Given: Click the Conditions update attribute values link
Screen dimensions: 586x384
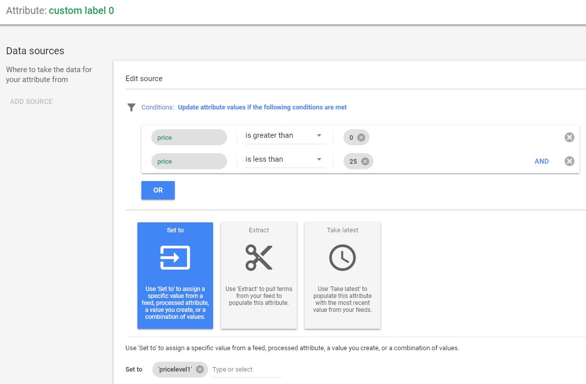Looking at the screenshot, I should (262, 107).
